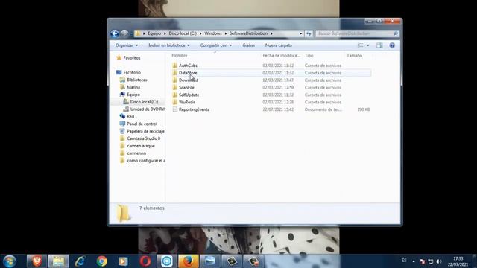Expand the arrow after Equipo in the path
This screenshot has width=477, height=268.
(165, 33)
